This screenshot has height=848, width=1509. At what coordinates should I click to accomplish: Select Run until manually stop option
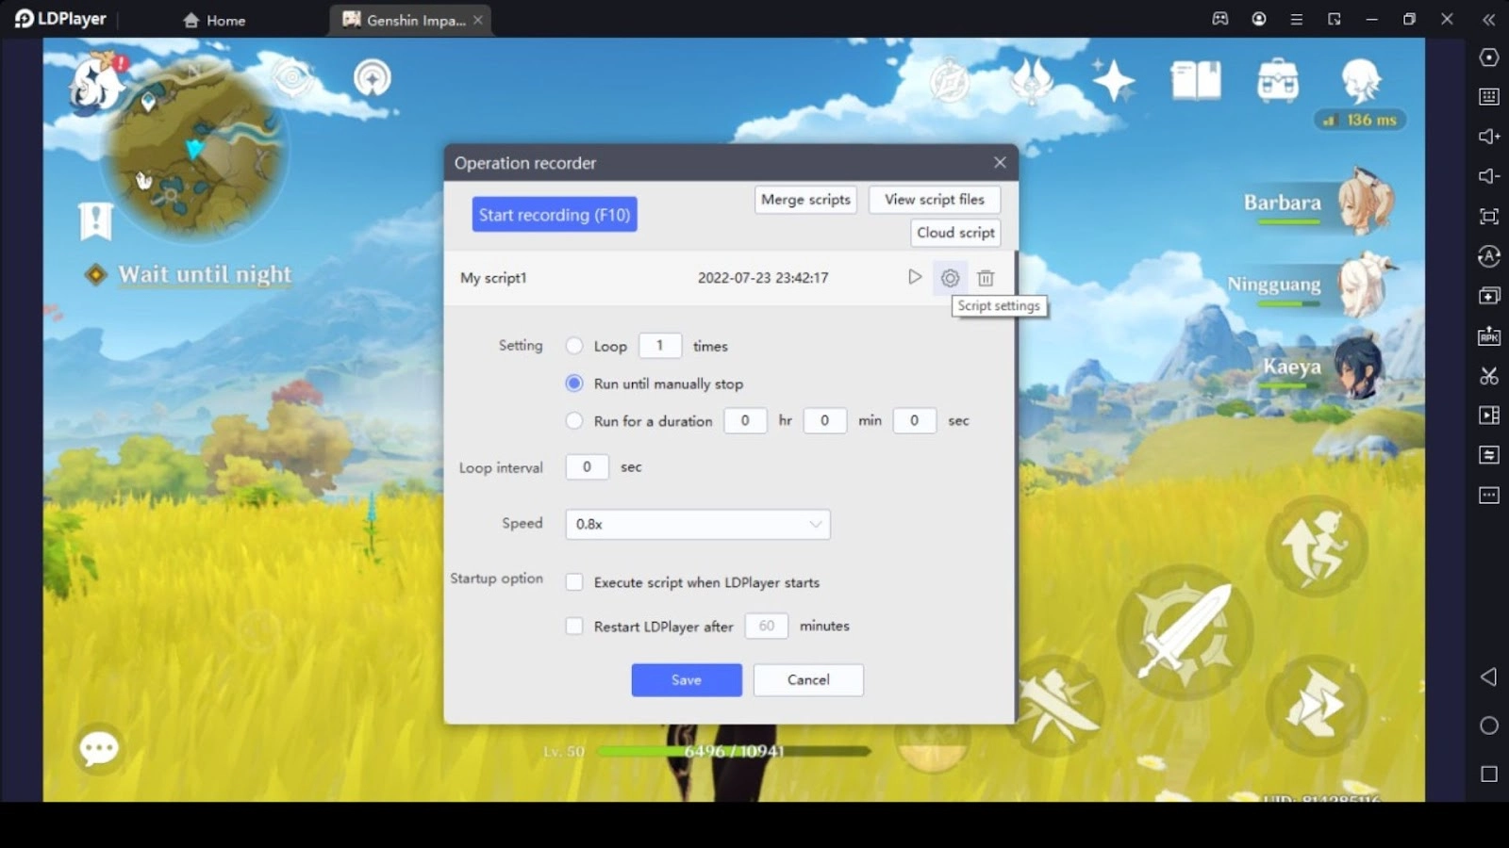[x=573, y=383]
